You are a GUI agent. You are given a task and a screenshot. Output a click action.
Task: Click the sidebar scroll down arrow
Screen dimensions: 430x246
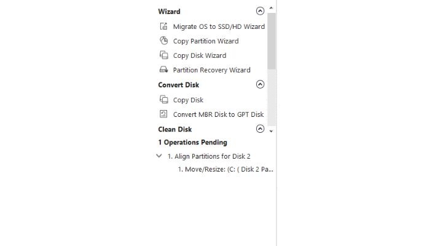point(272,131)
